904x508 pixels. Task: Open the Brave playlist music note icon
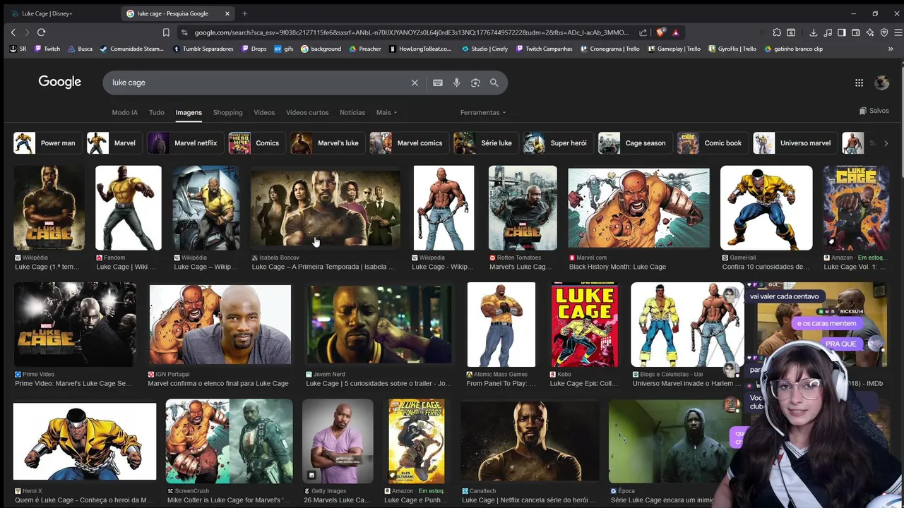point(828,32)
